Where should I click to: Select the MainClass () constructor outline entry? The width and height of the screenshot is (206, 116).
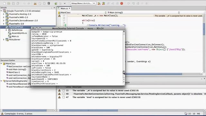pyautogui.click(x=14, y=72)
